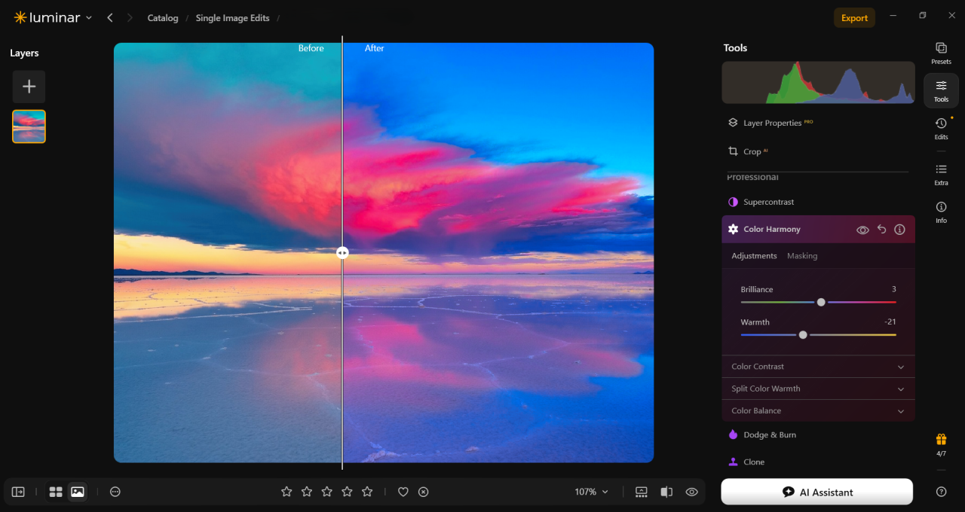
Task: Reject image with the X circle icon
Action: 424,492
